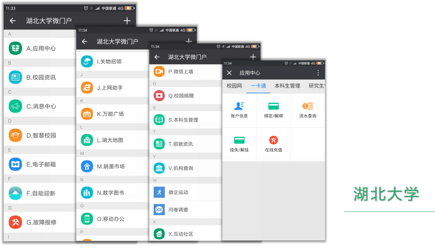Go back on the I-to-P list screen
Image resolution: width=435 pixels, height=246 pixels.
tap(85, 42)
